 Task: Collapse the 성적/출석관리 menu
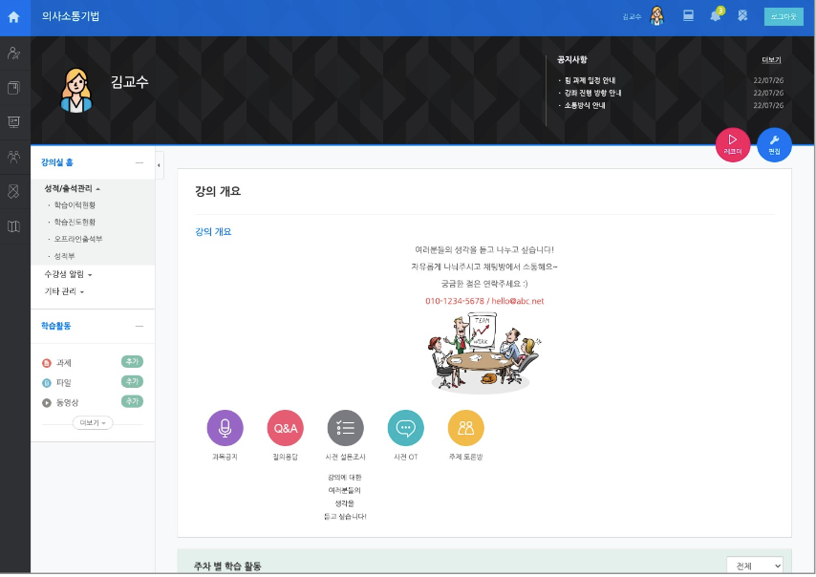click(72, 188)
